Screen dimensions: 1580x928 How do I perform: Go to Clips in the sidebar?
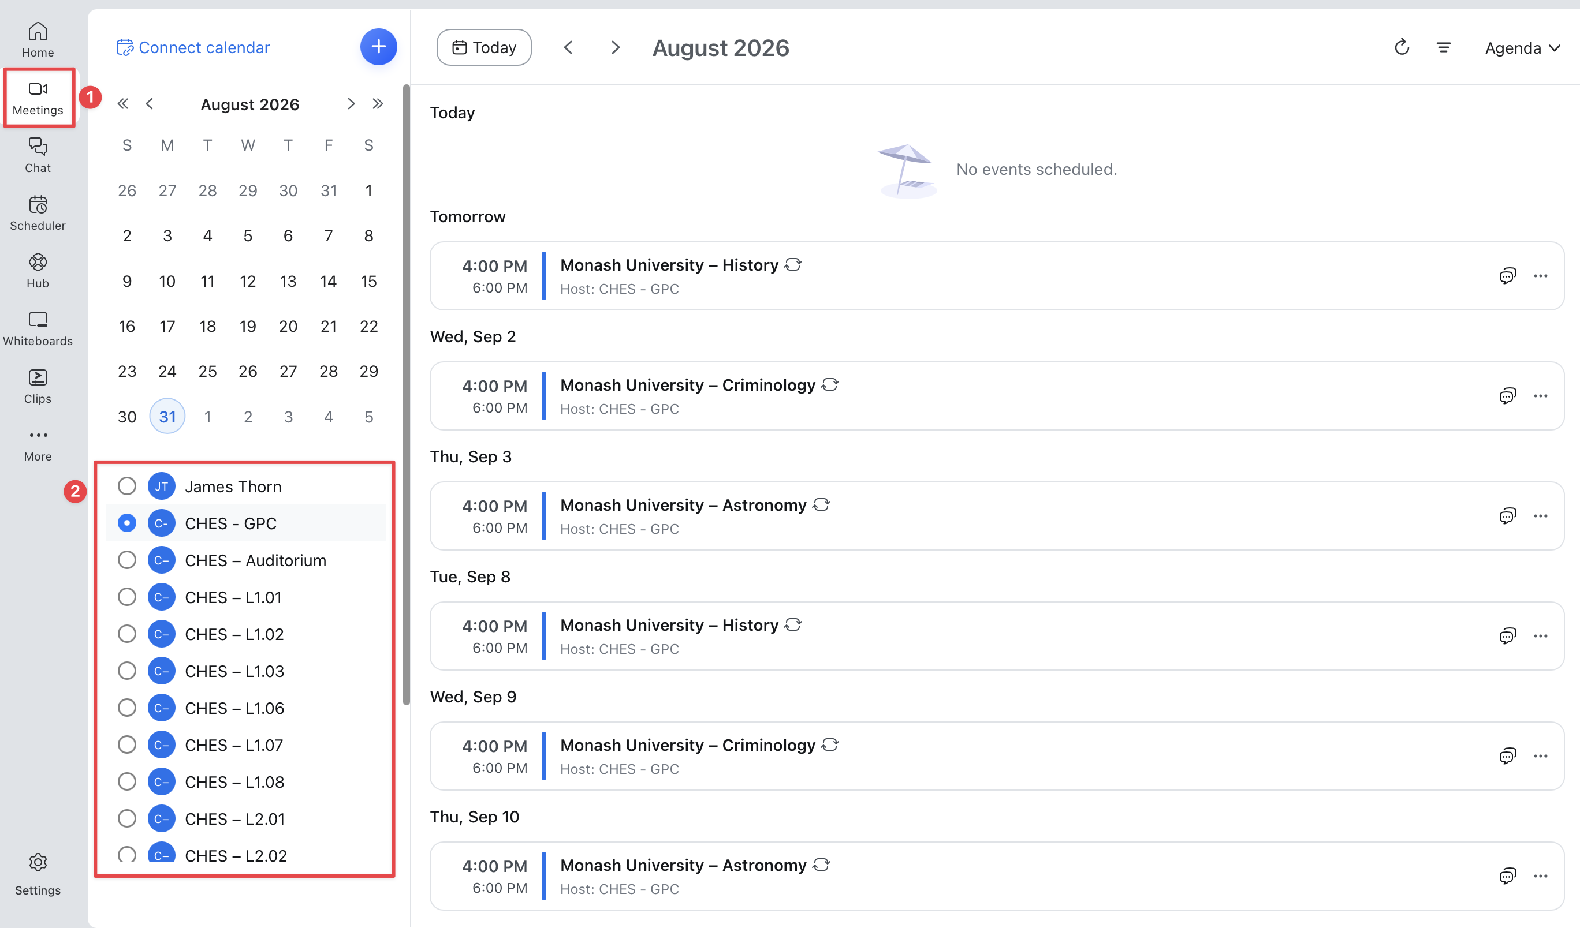point(38,387)
